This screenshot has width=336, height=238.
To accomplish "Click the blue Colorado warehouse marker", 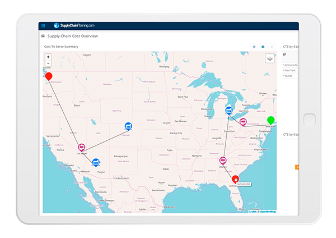I will click(x=128, y=127).
